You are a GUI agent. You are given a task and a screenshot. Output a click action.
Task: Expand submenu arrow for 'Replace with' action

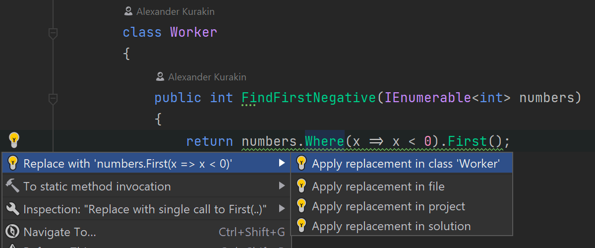[282, 163]
